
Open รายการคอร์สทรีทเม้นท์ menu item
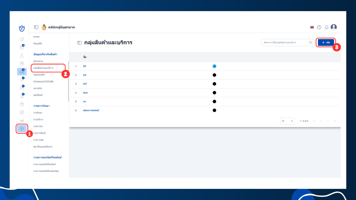[x=44, y=164]
